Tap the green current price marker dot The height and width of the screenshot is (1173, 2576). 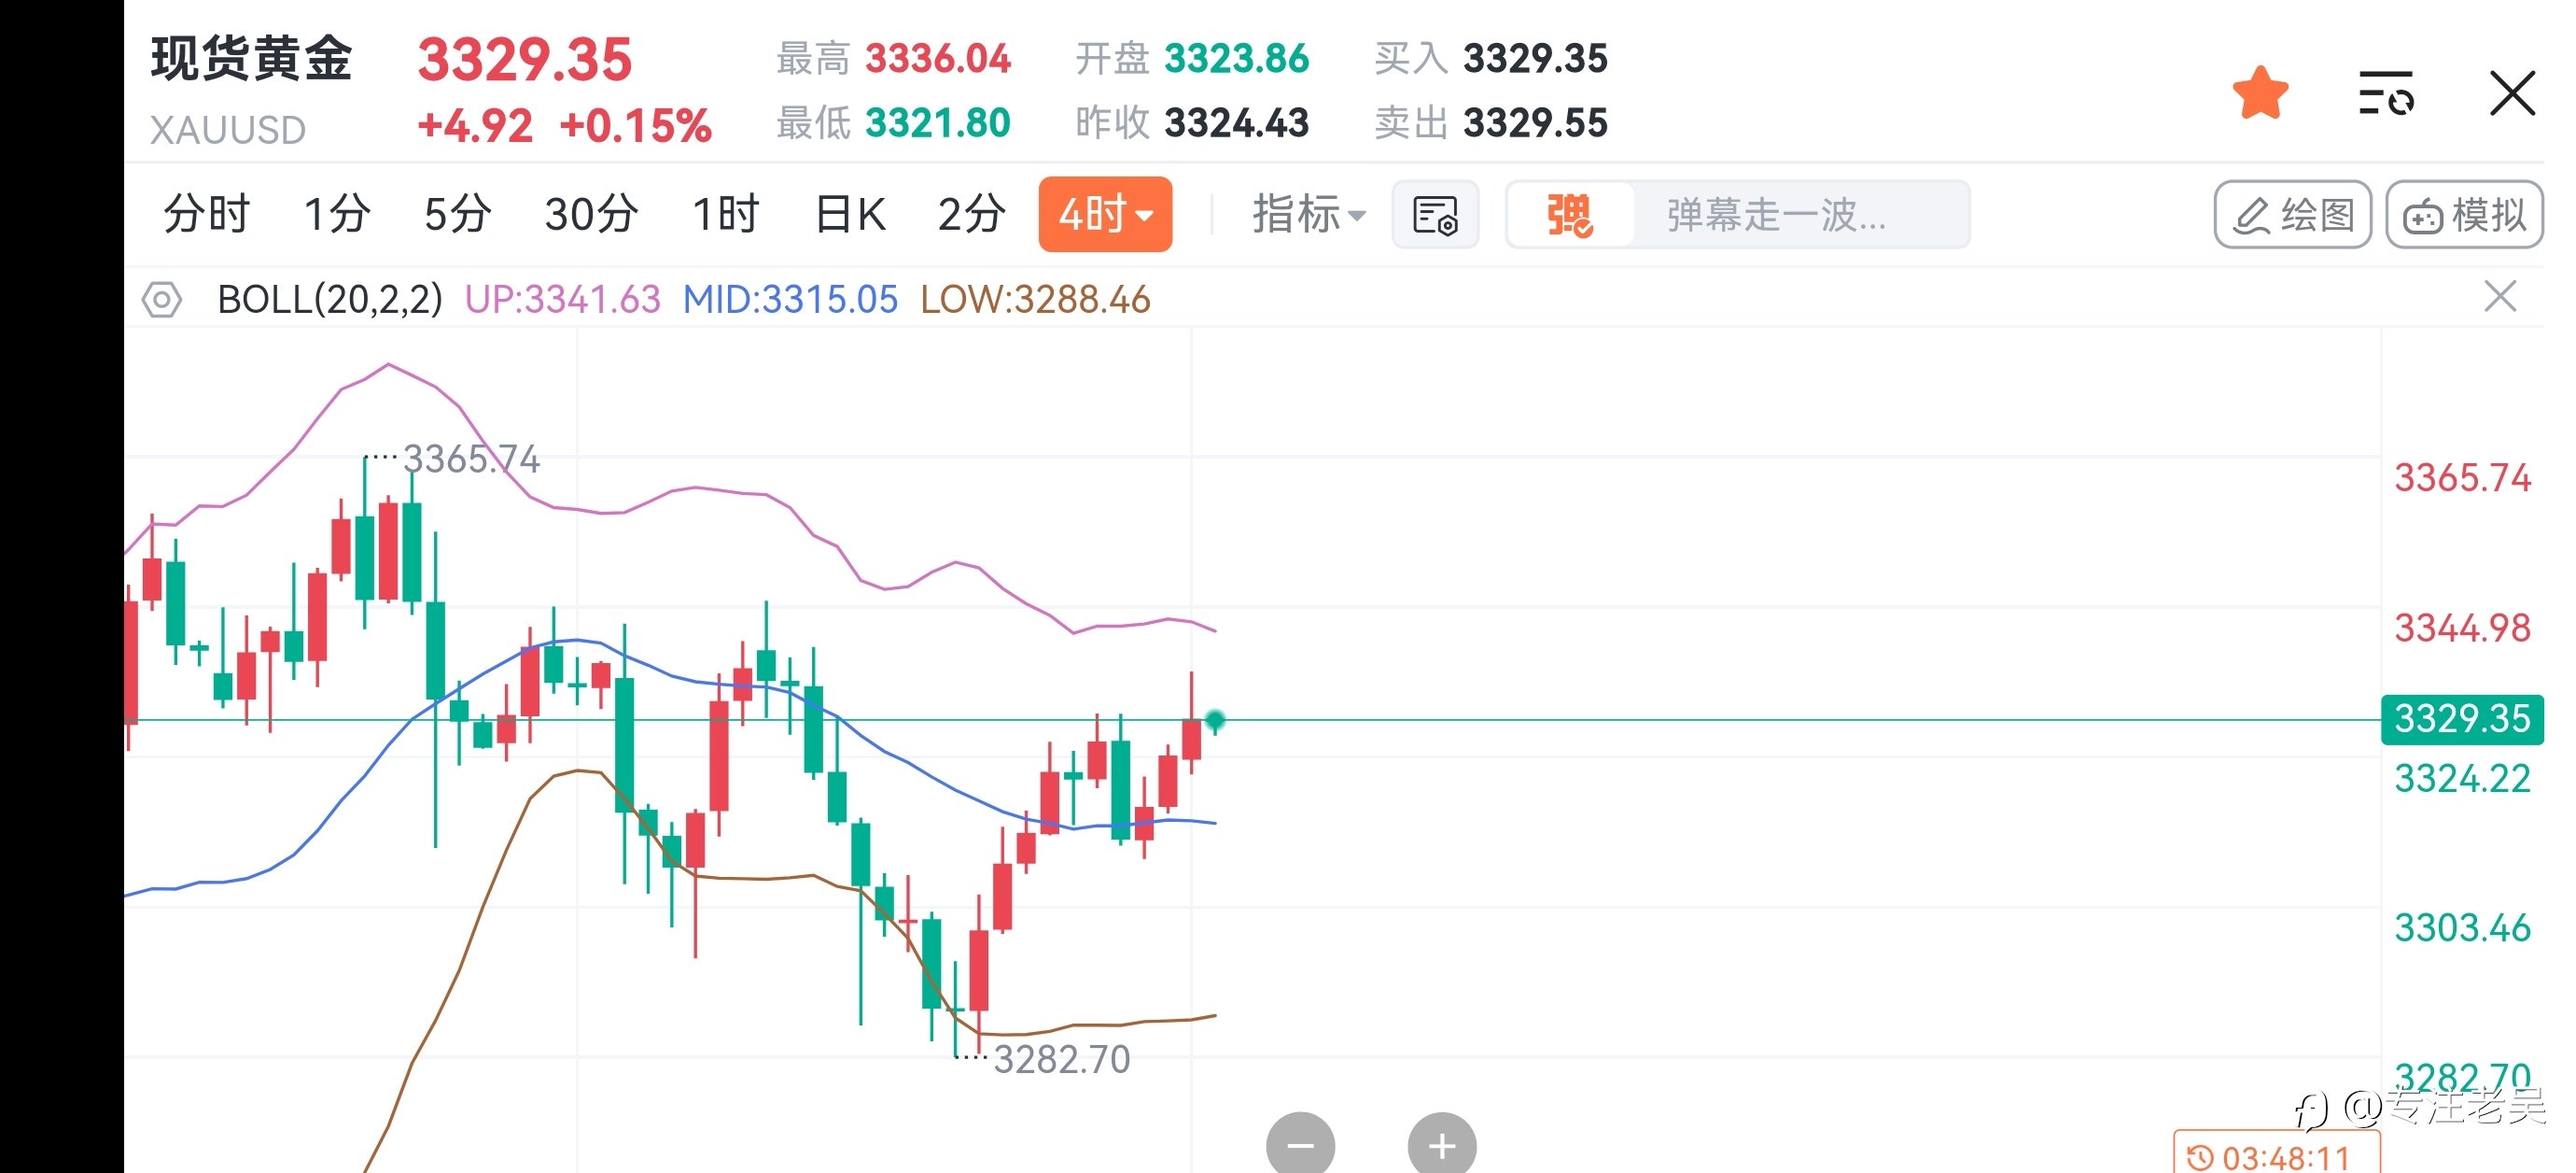pyautogui.click(x=1215, y=720)
